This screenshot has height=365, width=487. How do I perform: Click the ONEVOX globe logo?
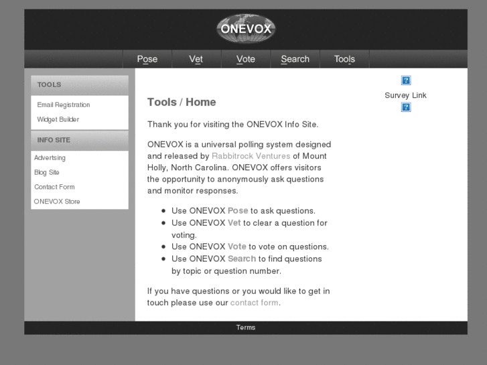[246, 29]
